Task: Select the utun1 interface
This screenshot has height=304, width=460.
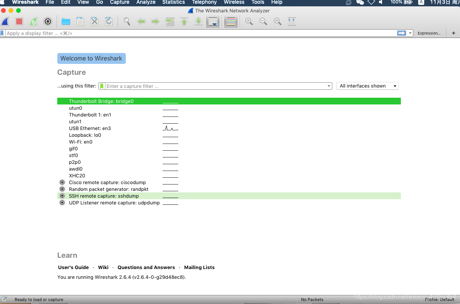Action: [229, 121]
